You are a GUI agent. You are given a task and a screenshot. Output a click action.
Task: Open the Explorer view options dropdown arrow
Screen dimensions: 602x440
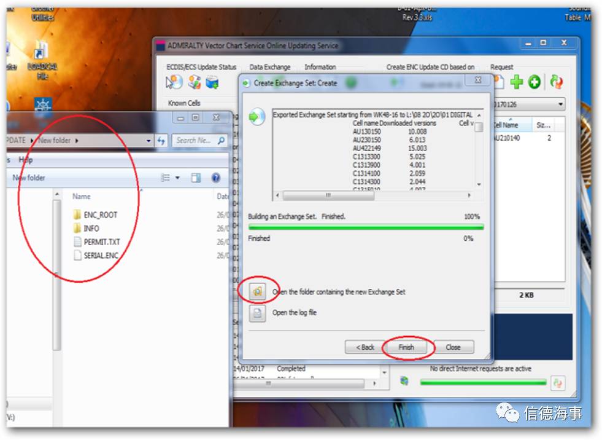click(177, 178)
